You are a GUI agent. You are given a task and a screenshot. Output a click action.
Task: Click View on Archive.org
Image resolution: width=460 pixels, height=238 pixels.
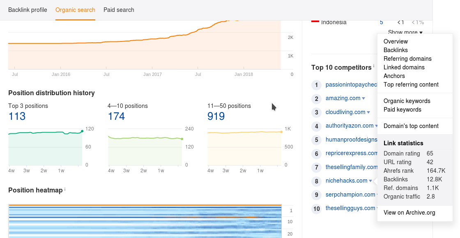click(408, 213)
